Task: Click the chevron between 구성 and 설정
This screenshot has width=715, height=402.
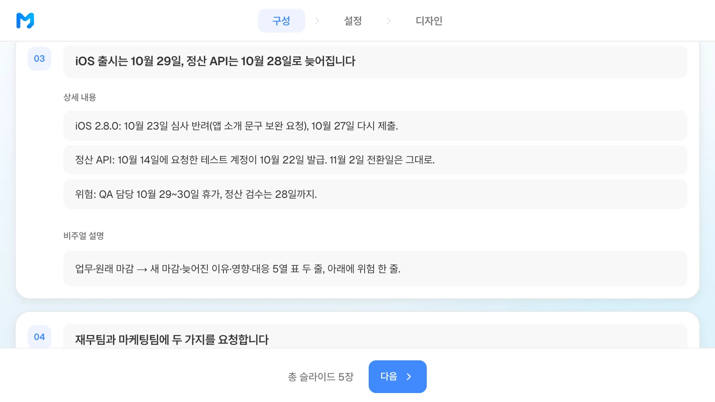Action: (317, 21)
